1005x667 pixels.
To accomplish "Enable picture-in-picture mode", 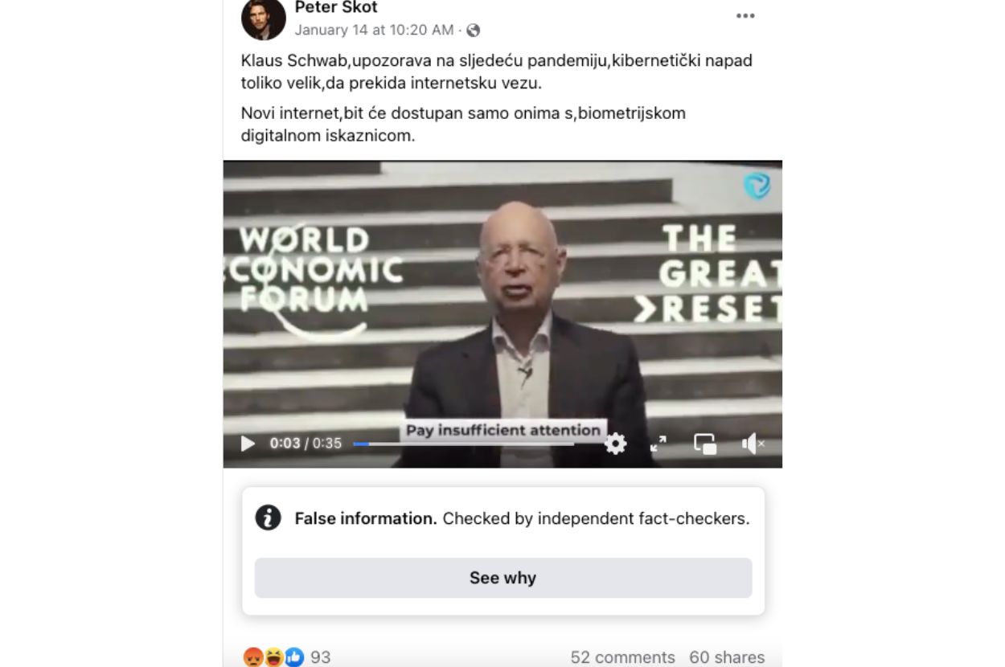I will tap(705, 444).
